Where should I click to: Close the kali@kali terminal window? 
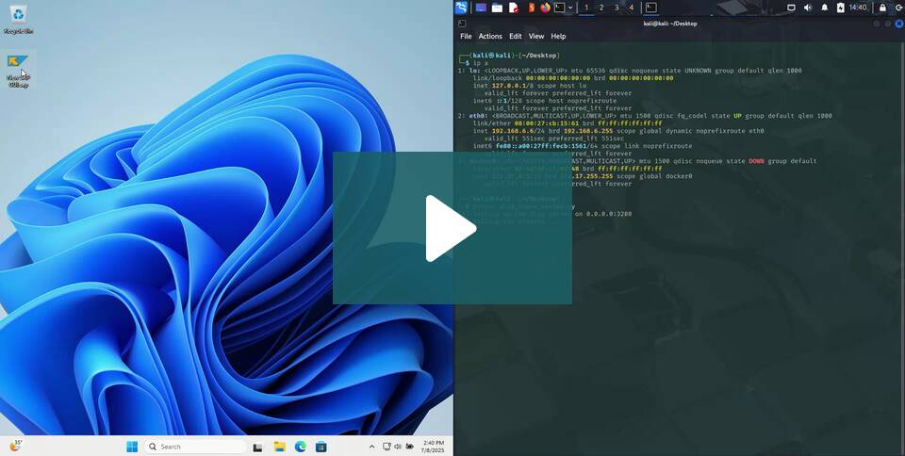click(898, 24)
